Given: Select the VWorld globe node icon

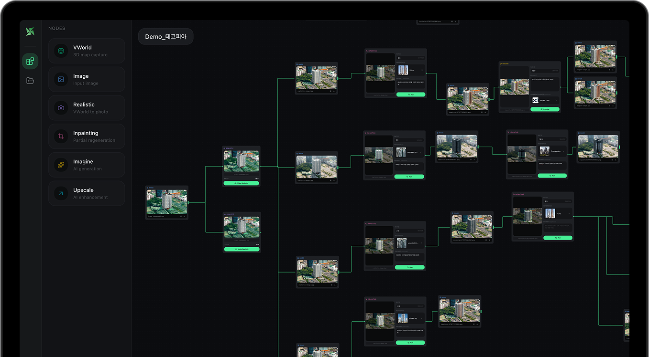Looking at the screenshot, I should pyautogui.click(x=61, y=51).
